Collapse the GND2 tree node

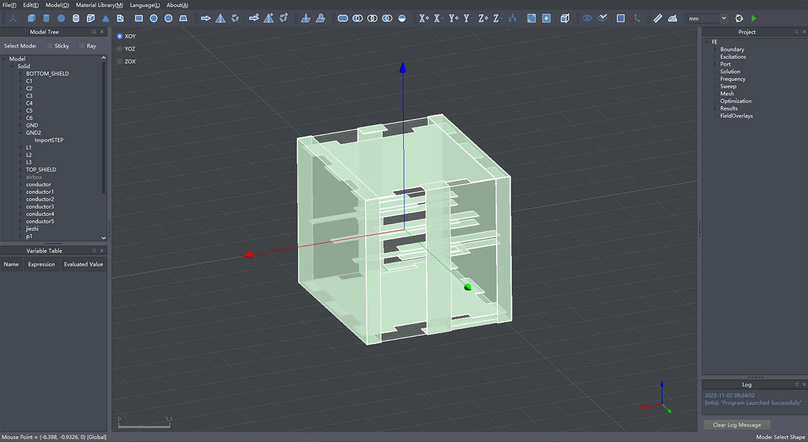(x=20, y=133)
